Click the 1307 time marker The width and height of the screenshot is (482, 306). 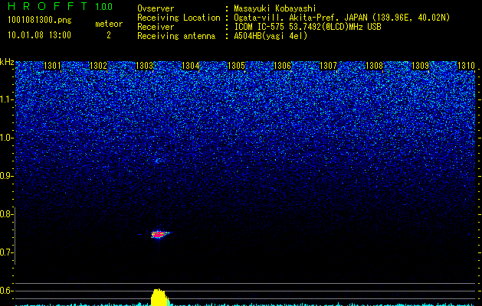(x=328, y=66)
